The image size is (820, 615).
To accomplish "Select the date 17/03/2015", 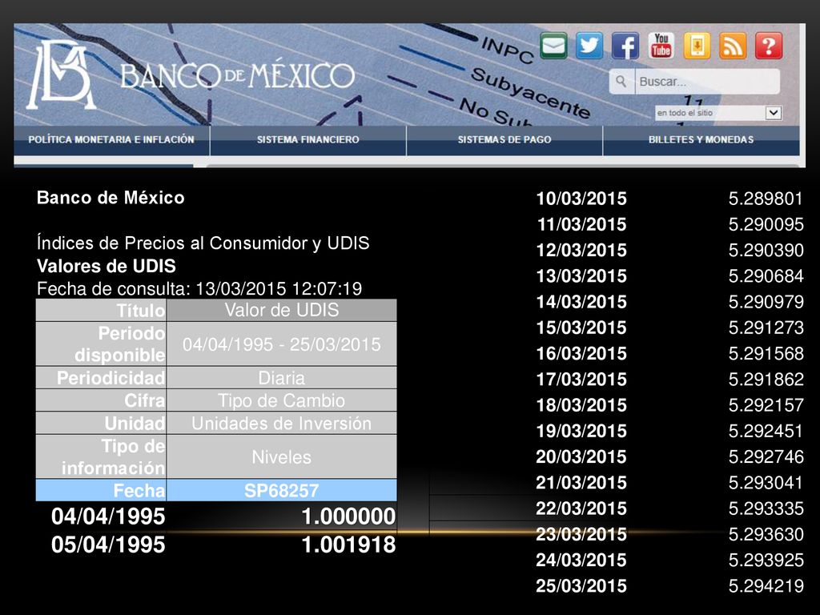I will point(581,379).
